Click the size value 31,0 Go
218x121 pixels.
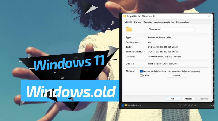point(163,47)
